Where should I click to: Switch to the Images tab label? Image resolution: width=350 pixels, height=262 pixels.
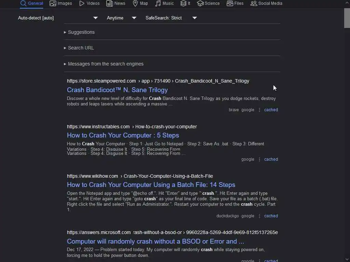pyautogui.click(x=65, y=3)
